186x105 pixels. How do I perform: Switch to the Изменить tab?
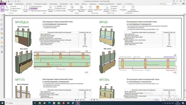coord(29,4)
